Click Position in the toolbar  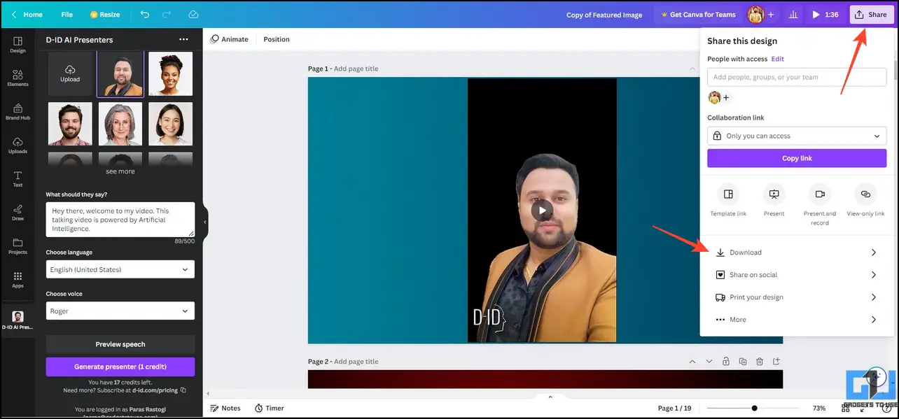(277, 39)
